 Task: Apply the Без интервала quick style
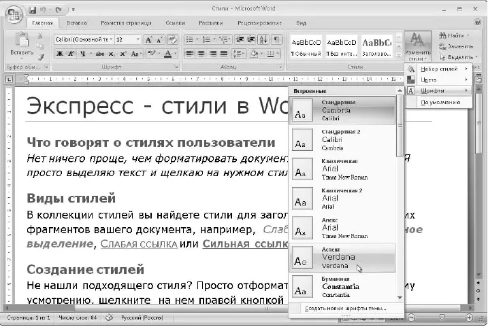pos(342,47)
